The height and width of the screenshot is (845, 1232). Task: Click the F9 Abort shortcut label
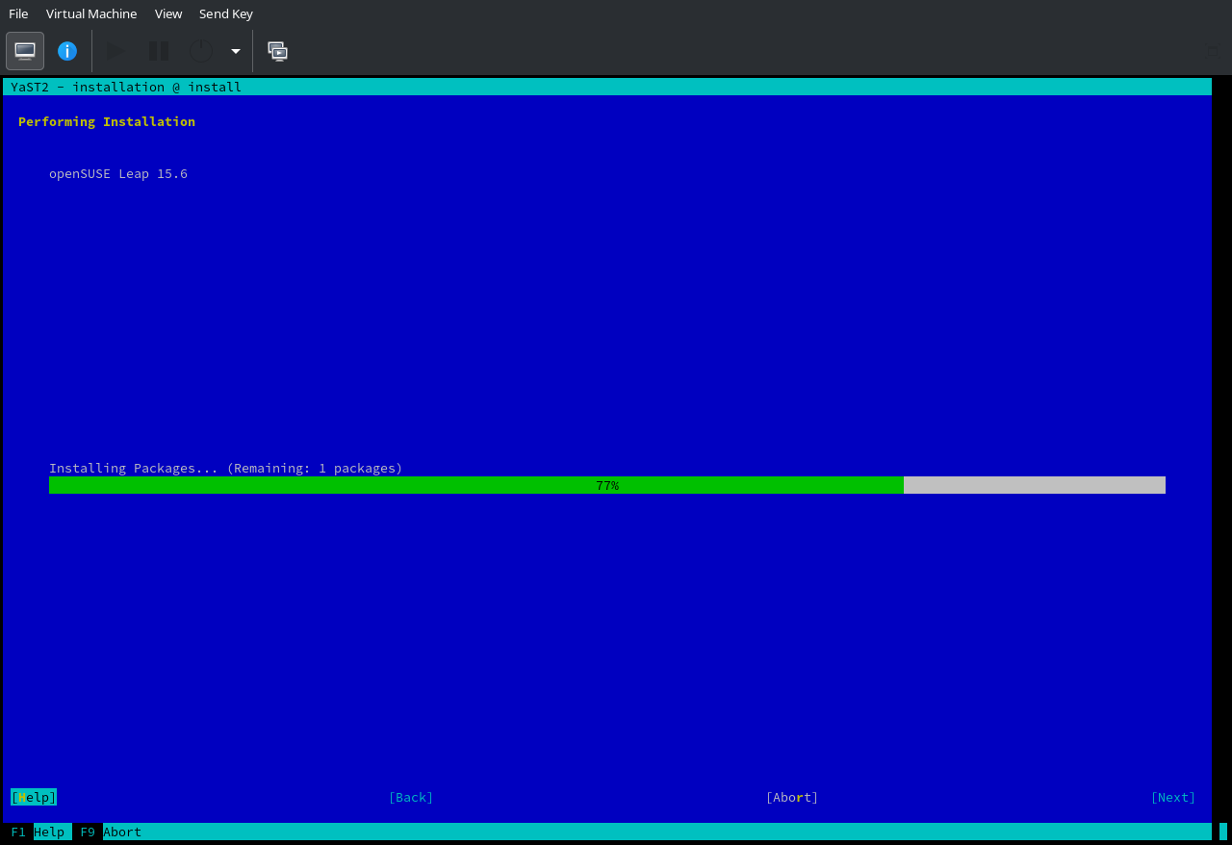tap(111, 832)
